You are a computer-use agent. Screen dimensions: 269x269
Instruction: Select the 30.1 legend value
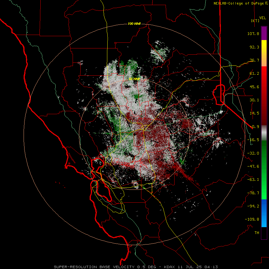pyautogui.click(x=254, y=100)
